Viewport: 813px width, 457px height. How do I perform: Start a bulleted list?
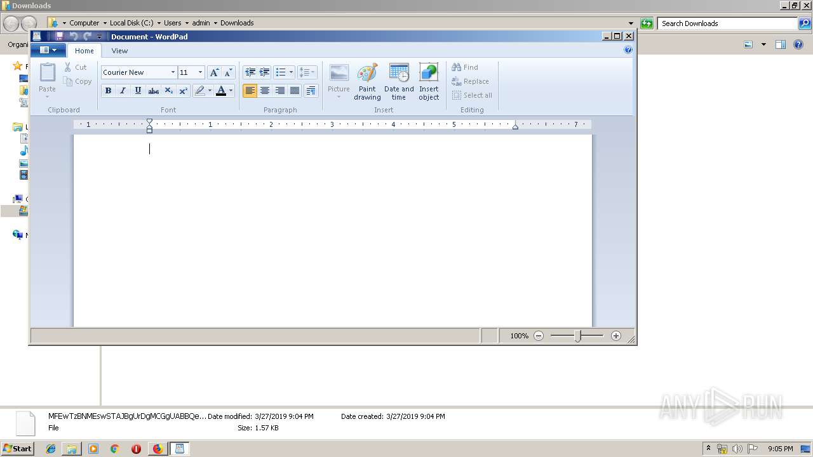point(280,72)
